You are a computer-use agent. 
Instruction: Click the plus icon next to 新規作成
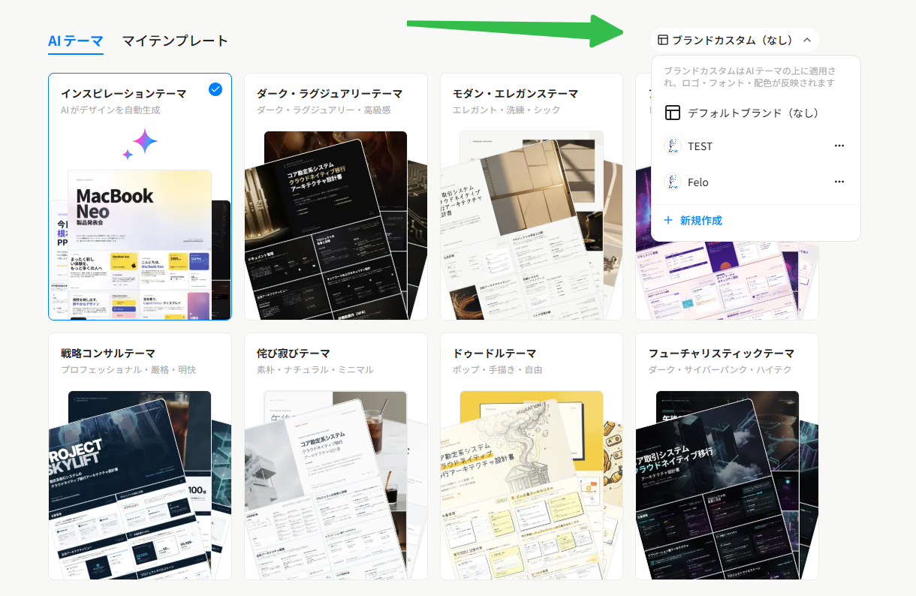(668, 220)
